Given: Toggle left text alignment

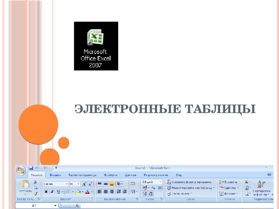Looking at the screenshot, I should 100,192.
